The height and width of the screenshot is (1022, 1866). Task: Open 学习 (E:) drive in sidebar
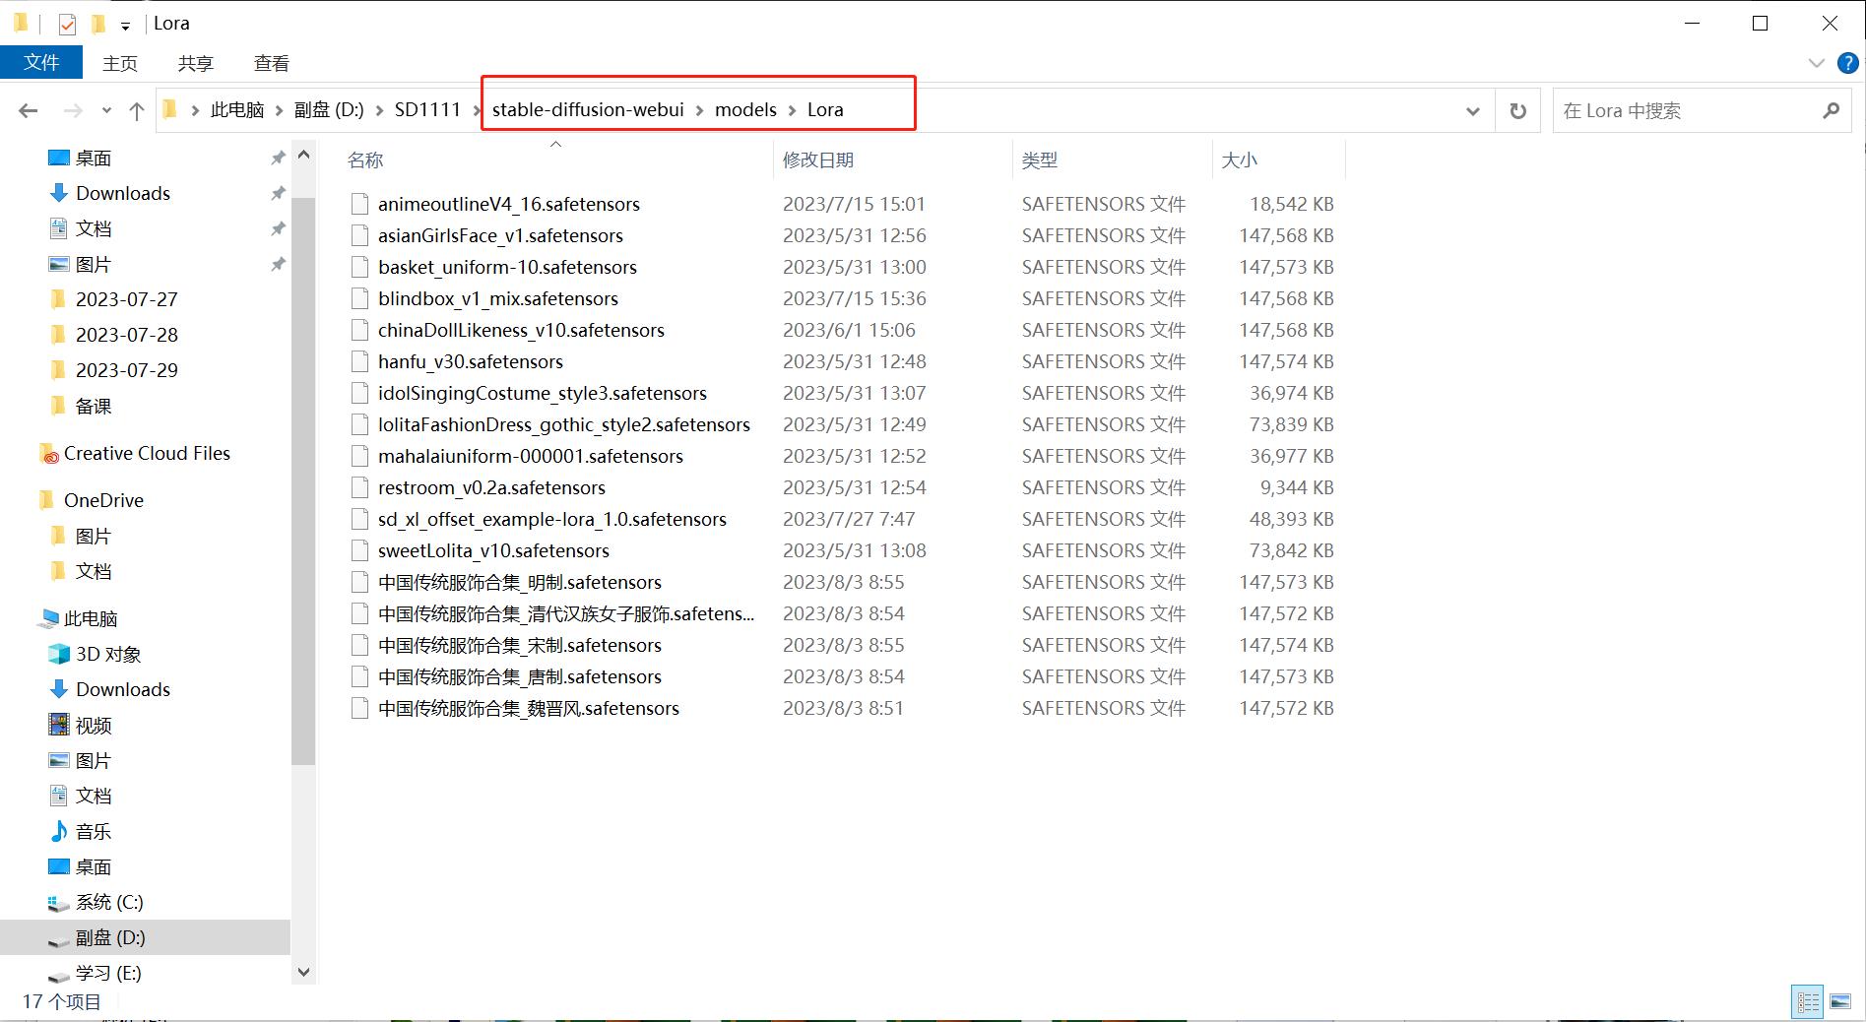pyautogui.click(x=108, y=973)
